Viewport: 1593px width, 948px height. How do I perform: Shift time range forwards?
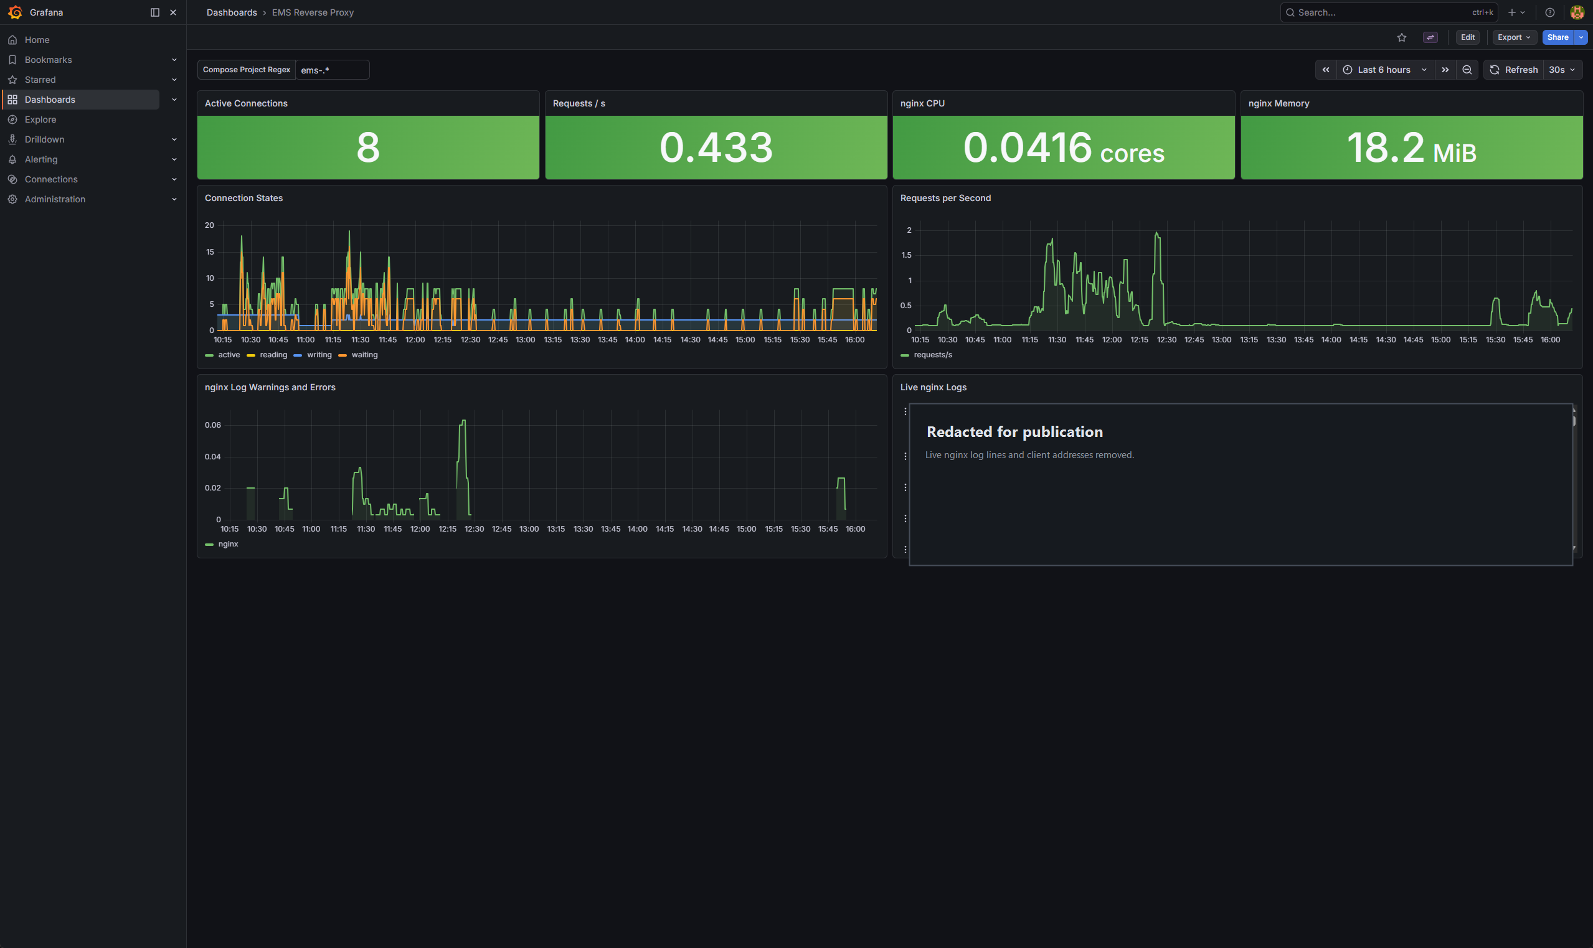point(1445,70)
